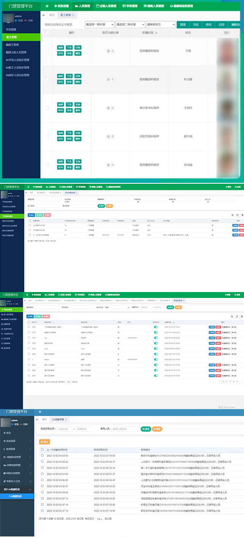This screenshot has height=538, width=244.
Task: Click the 按姓名或身份证号搜索 input field
Action: (61, 24)
